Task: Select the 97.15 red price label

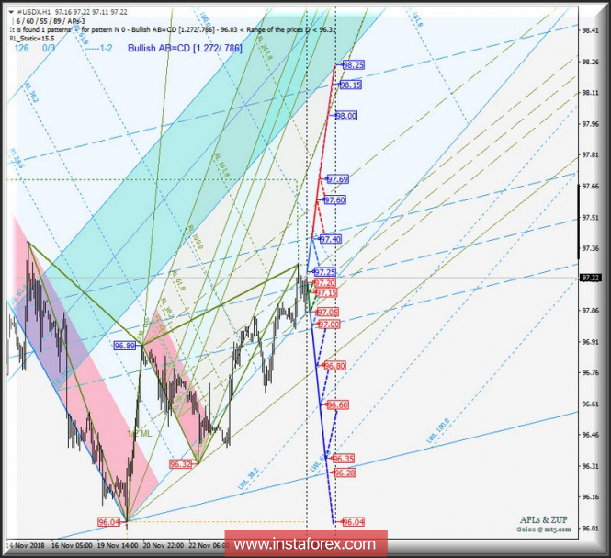Action: (326, 293)
